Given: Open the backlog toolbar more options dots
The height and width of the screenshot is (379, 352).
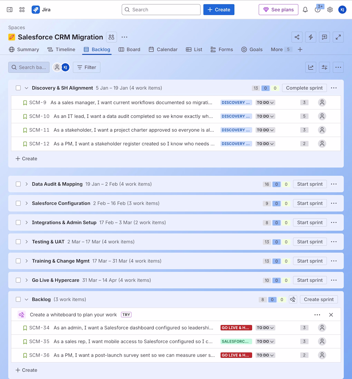Looking at the screenshot, I should tap(338, 67).
